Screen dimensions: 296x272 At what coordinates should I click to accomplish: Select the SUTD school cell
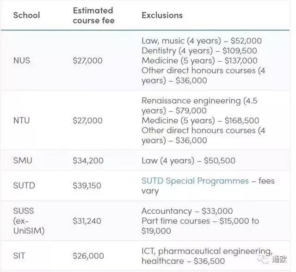coord(24,186)
